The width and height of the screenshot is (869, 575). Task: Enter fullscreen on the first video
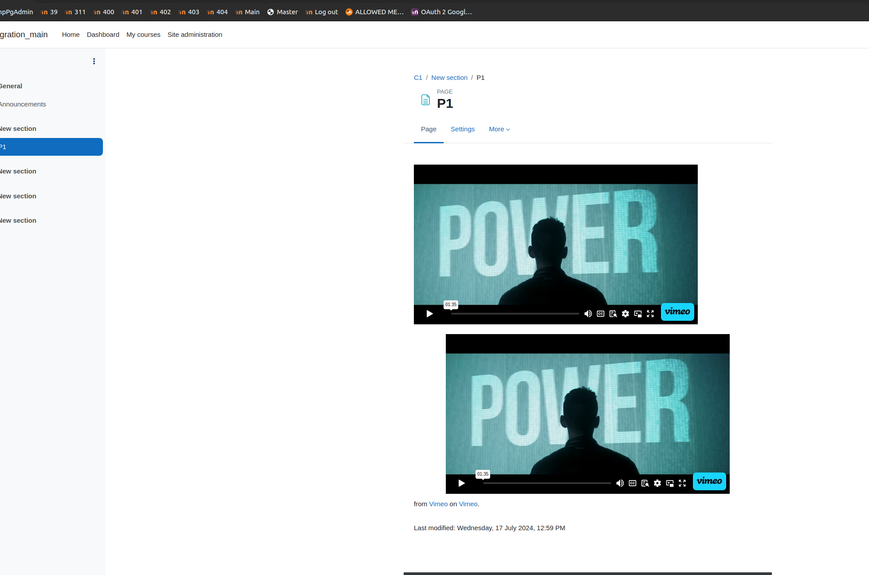650,314
